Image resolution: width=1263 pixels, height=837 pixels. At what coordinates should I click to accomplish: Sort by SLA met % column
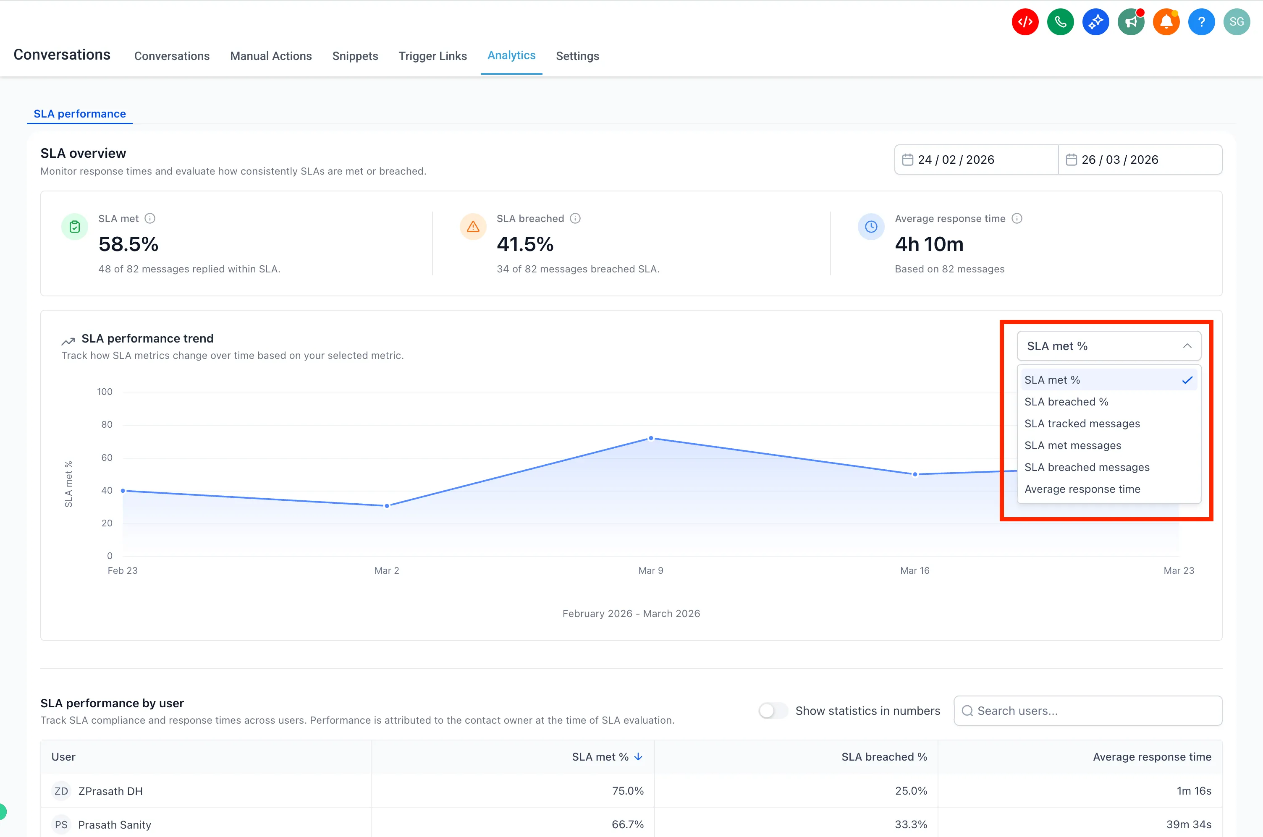click(606, 756)
